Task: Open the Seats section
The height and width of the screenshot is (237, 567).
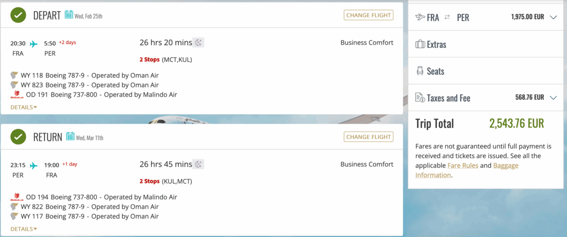Action: (436, 71)
